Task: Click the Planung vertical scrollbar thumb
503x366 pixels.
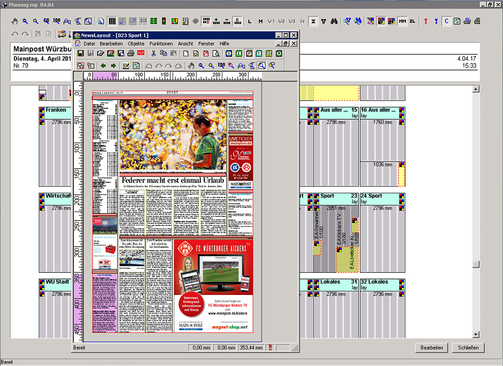Action: coord(476,264)
